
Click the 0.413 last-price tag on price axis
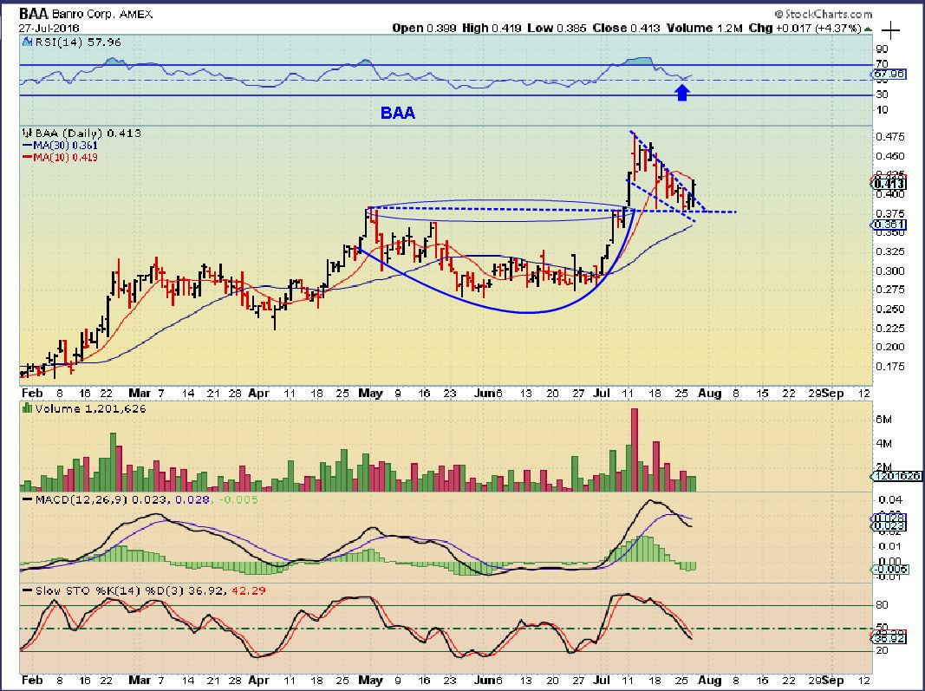point(889,184)
